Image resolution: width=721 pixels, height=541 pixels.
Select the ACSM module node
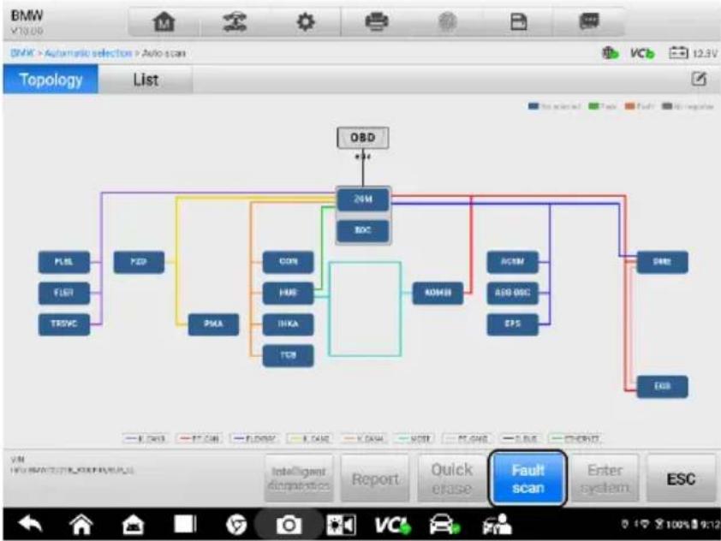click(x=513, y=262)
